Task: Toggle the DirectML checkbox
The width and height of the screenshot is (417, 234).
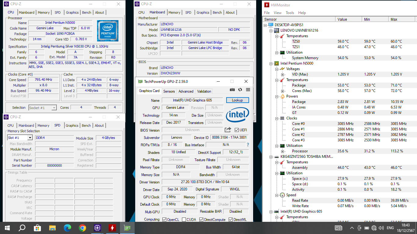Action: [x=230, y=219]
